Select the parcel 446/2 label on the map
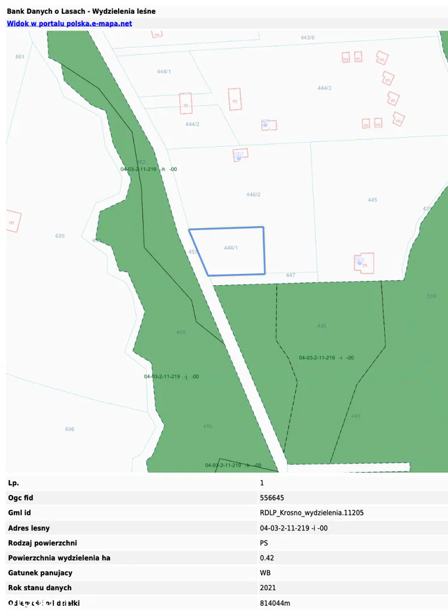This screenshot has width=448, height=613. (x=253, y=194)
